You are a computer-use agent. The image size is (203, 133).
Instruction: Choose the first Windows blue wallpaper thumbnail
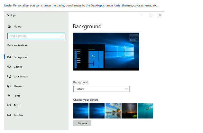point(81,111)
